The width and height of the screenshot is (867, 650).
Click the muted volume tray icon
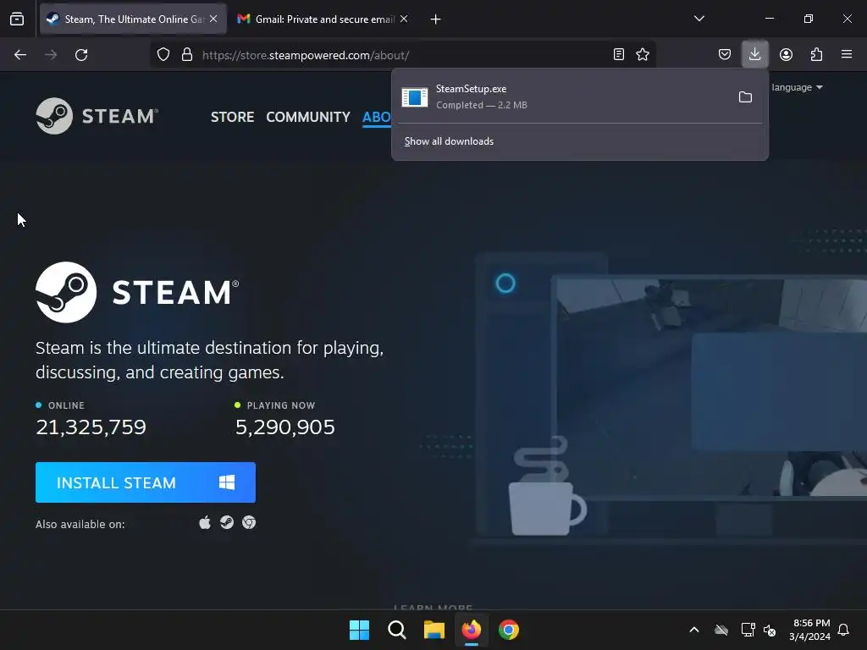coord(769,630)
